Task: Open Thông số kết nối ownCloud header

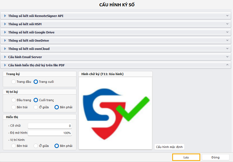Action: point(116,49)
